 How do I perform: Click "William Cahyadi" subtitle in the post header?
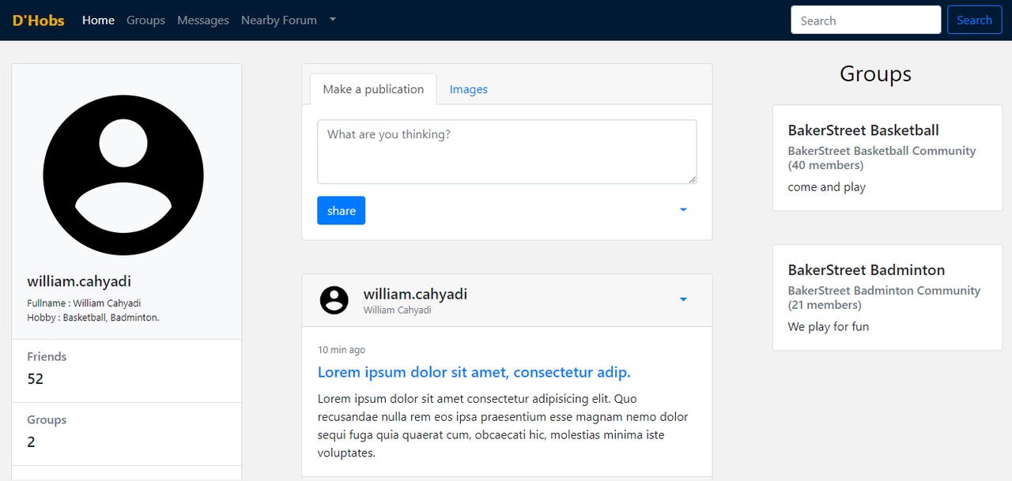(x=398, y=310)
